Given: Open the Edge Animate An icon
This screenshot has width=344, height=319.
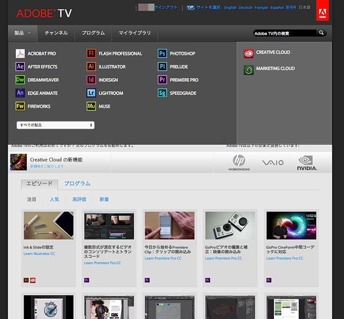Looking at the screenshot, I should pyautogui.click(x=20, y=93).
